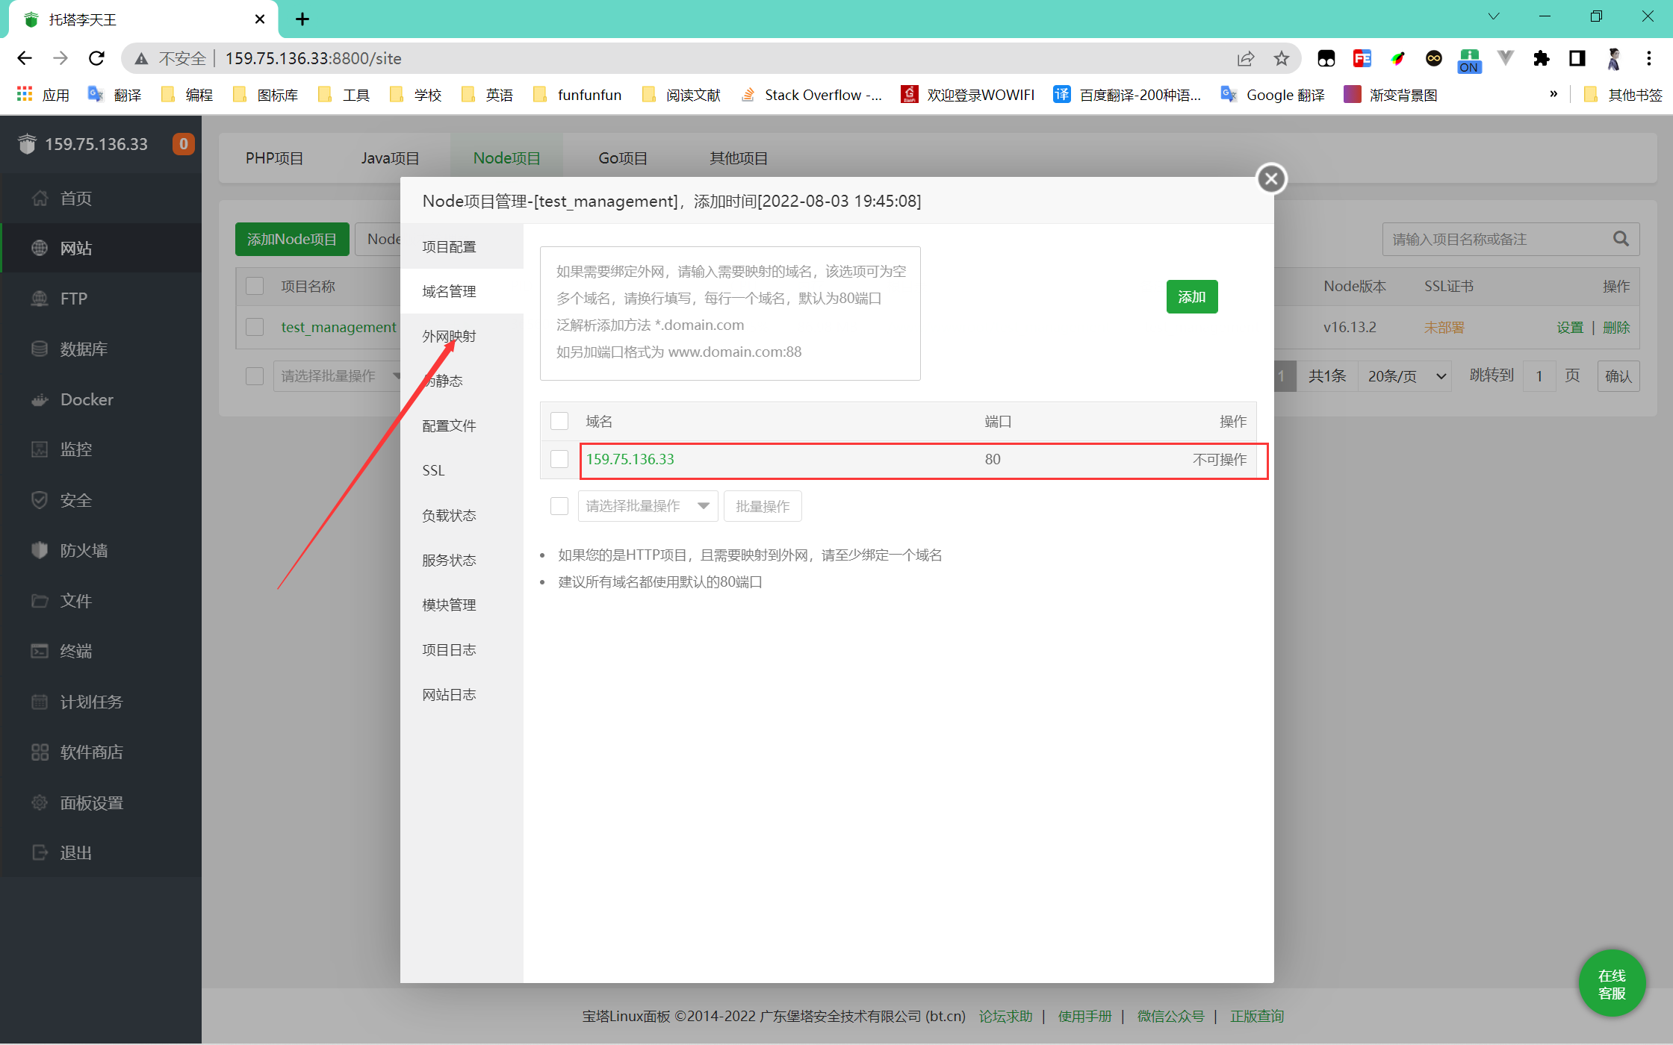The width and height of the screenshot is (1673, 1045).
Task: Open the 终端 terminal sidebar item
Action: click(76, 651)
